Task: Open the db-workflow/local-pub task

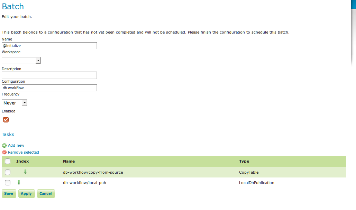Action: click(x=84, y=183)
